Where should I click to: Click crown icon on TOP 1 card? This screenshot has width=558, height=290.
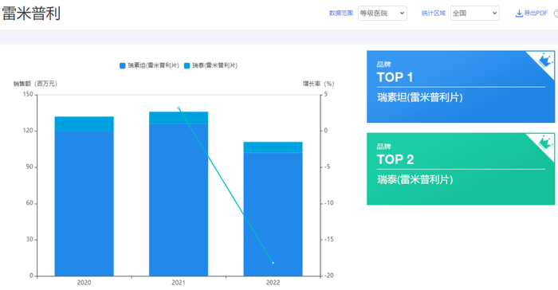click(544, 60)
